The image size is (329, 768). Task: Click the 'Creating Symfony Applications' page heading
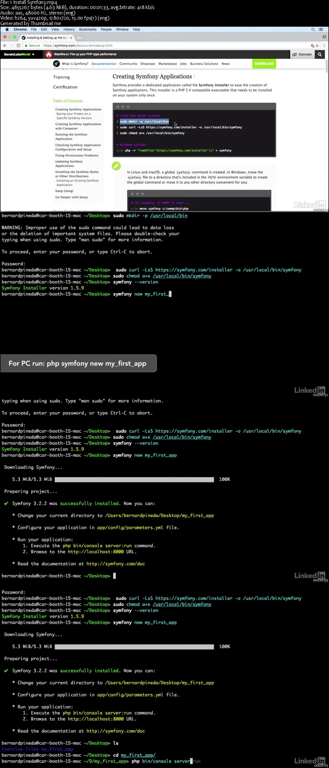[152, 77]
